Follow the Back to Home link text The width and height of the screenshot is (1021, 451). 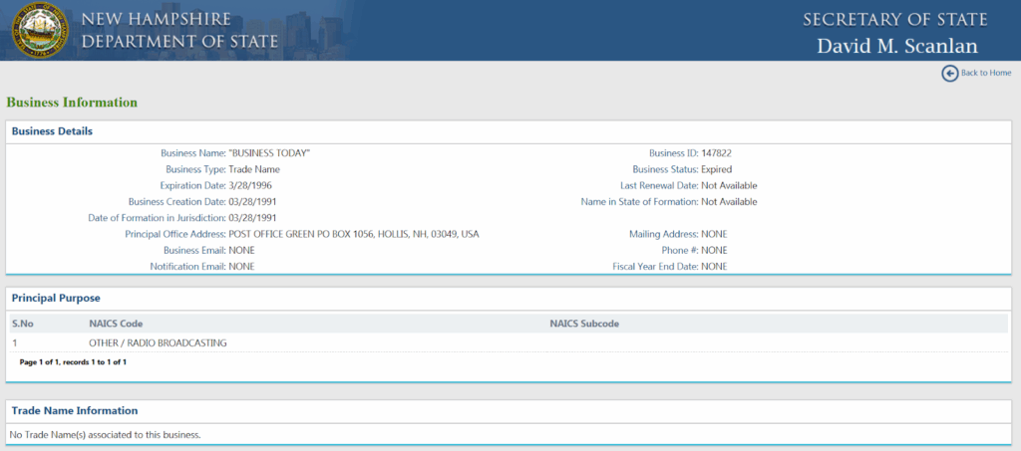(x=985, y=73)
